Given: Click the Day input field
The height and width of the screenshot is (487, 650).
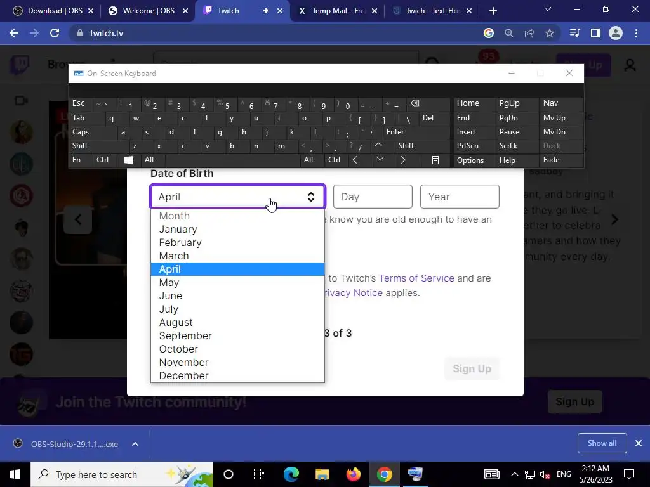Looking at the screenshot, I should click(x=373, y=197).
